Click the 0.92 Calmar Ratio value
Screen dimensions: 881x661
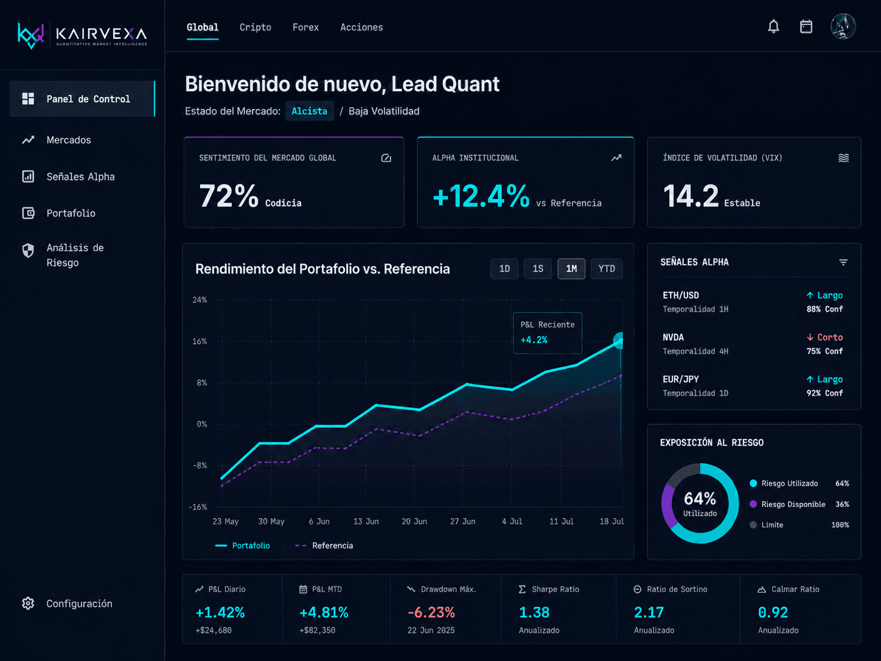pos(773,612)
